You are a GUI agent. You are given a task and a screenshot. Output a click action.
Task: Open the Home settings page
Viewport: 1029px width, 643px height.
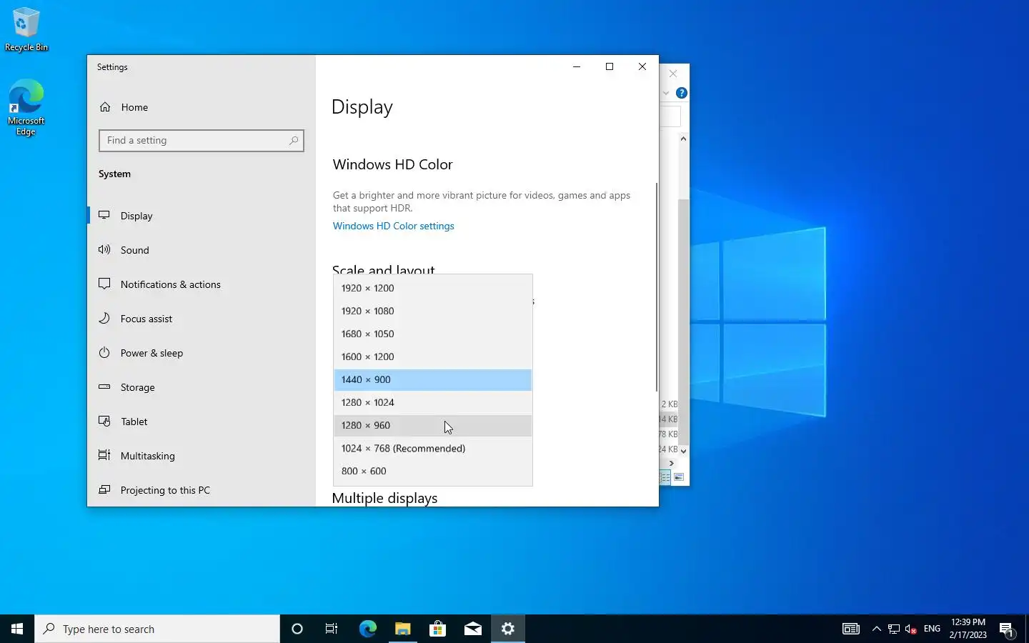click(x=134, y=107)
